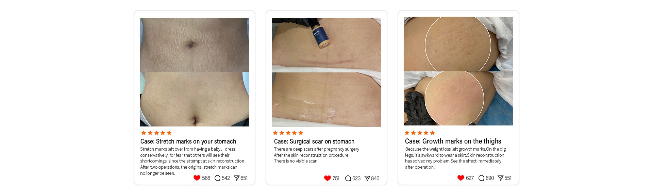View surgical scar after-treatment photo

[x=326, y=100]
